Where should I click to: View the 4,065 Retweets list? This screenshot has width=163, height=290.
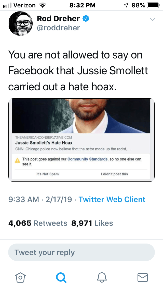tap(38, 223)
